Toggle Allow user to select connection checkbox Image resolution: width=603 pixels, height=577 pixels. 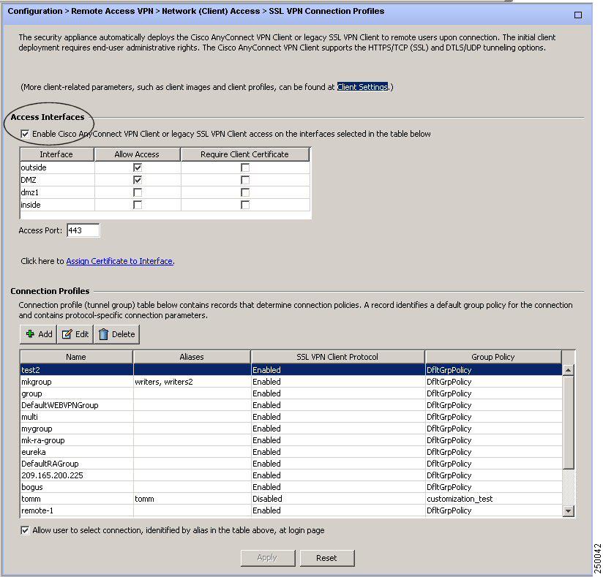(x=25, y=530)
